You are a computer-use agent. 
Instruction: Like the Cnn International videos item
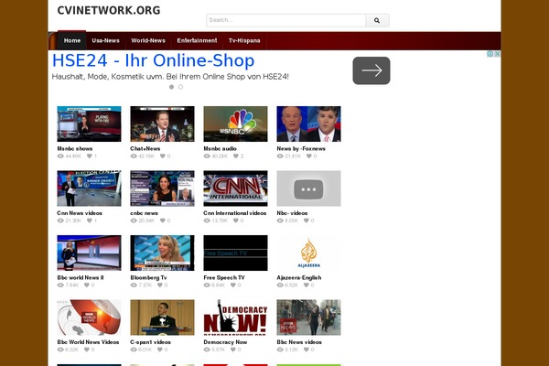[236, 221]
